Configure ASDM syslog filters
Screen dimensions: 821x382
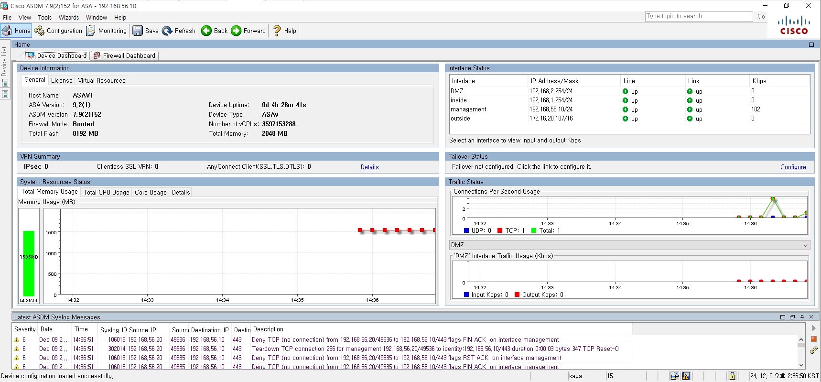pos(814,350)
